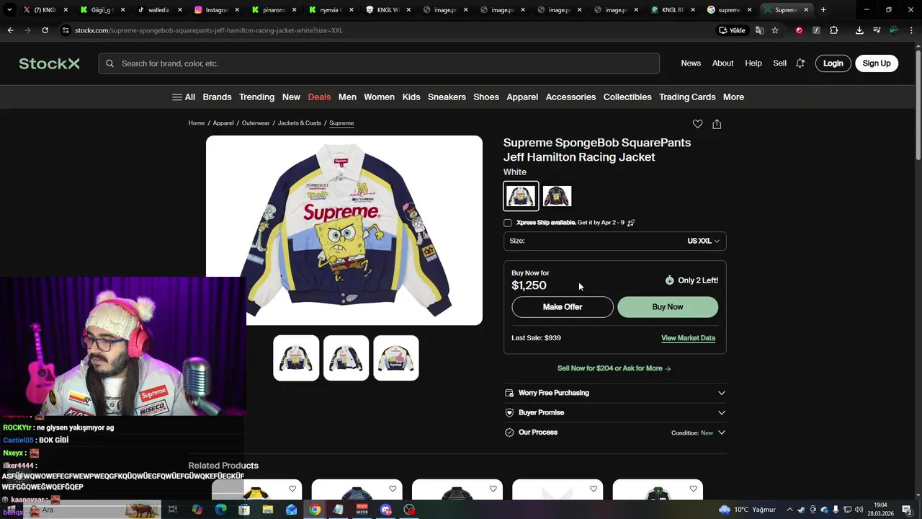Select the White colorway swatch
The width and height of the screenshot is (922, 519).
point(521,196)
